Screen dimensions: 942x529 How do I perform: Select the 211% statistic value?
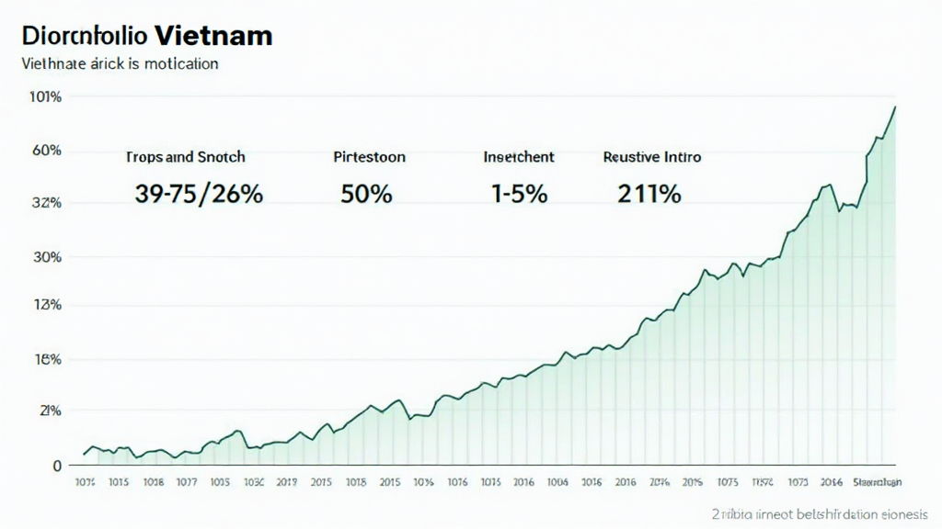(x=649, y=195)
